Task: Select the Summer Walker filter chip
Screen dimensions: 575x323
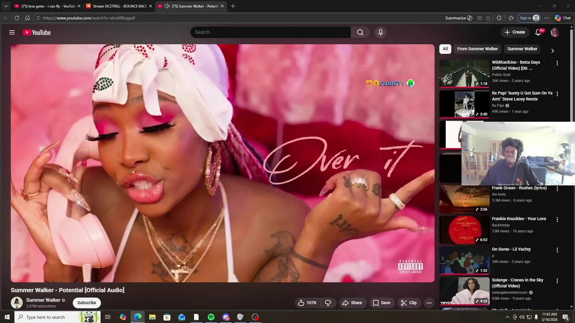Action: click(522, 49)
